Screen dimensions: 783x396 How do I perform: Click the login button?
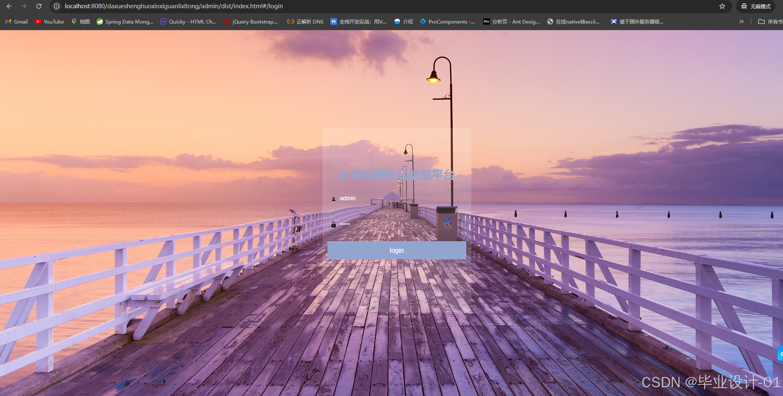click(397, 250)
